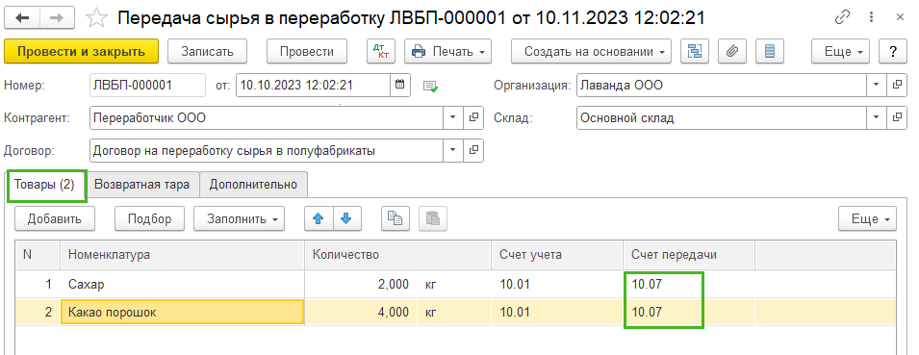Click the Количество column header
Screen dimensions: 919x355
(398, 255)
